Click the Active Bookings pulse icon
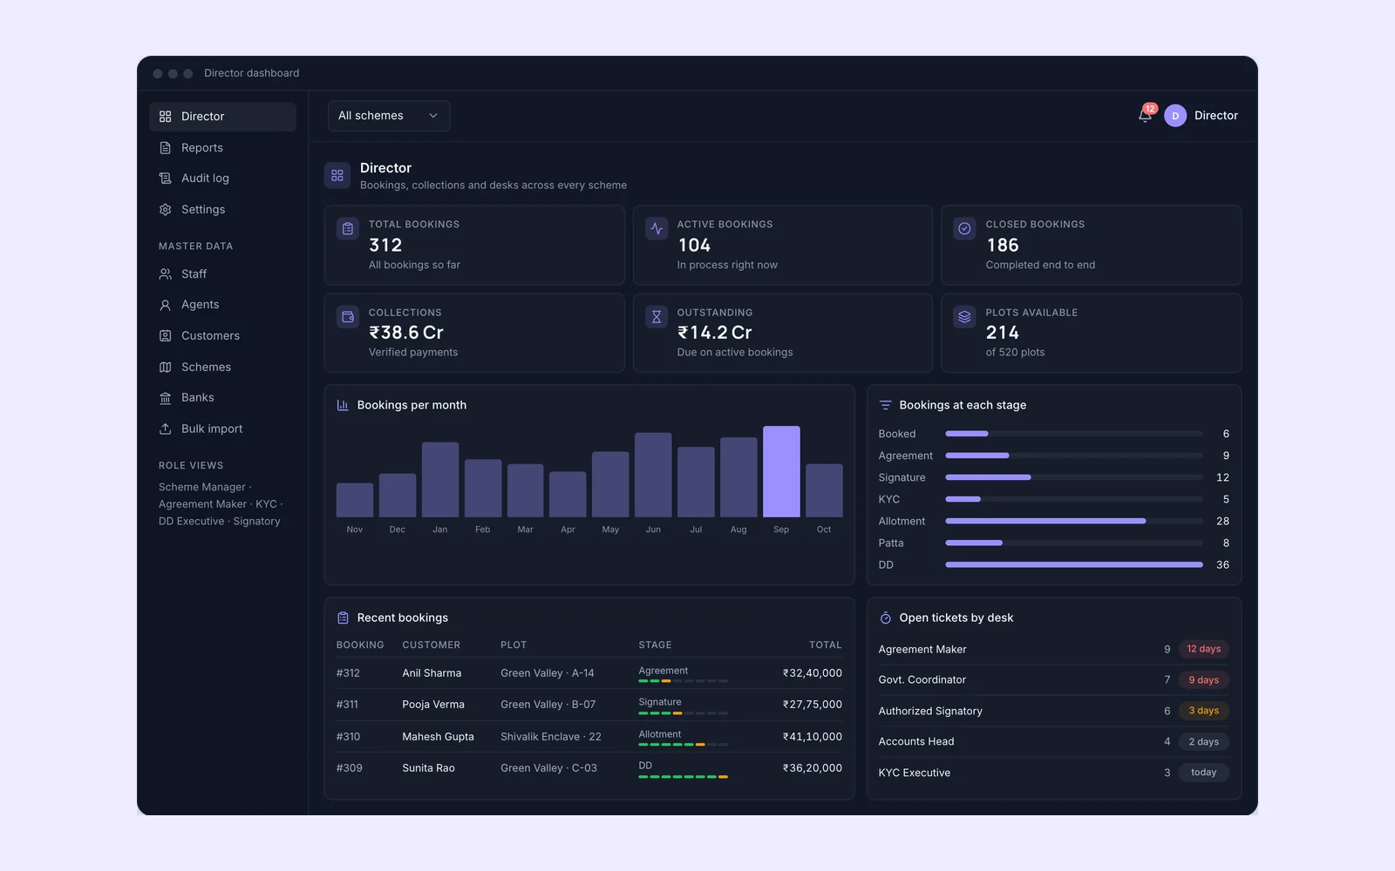 657,229
